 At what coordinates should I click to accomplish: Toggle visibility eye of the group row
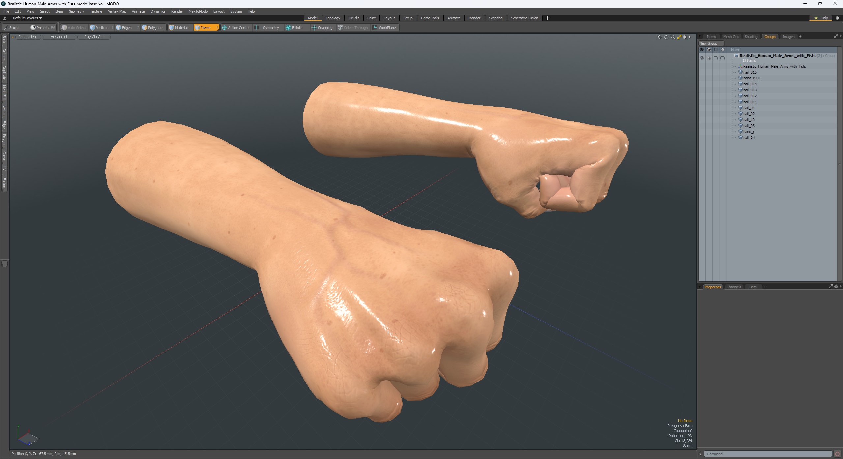point(702,58)
